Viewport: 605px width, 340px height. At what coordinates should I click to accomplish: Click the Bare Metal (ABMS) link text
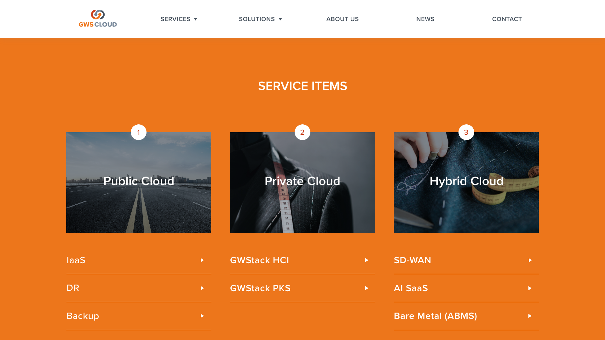[x=435, y=316]
